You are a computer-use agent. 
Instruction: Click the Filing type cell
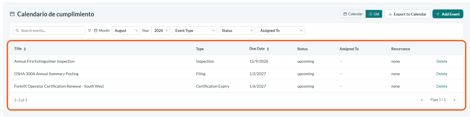click(201, 74)
